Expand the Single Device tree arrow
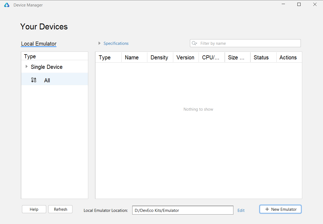Viewport: 323px width, 224px height. [26, 67]
